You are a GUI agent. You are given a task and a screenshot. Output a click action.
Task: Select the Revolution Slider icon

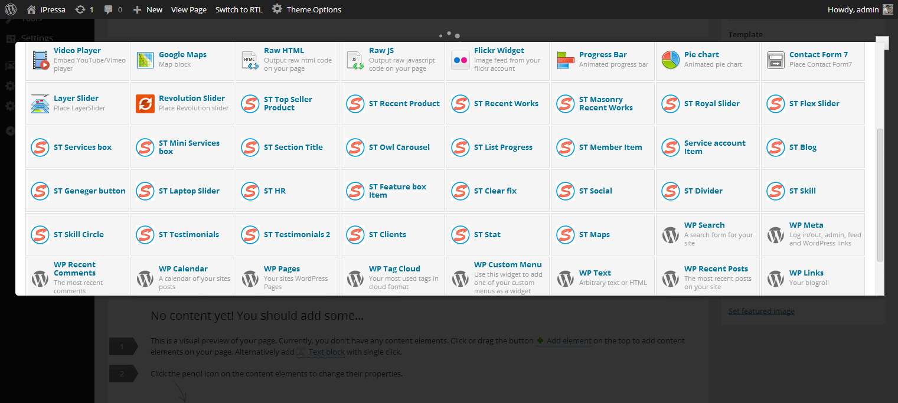point(145,104)
